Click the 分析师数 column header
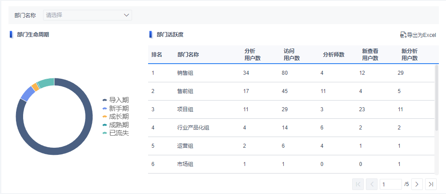This screenshot has width=446, height=194. (333, 55)
